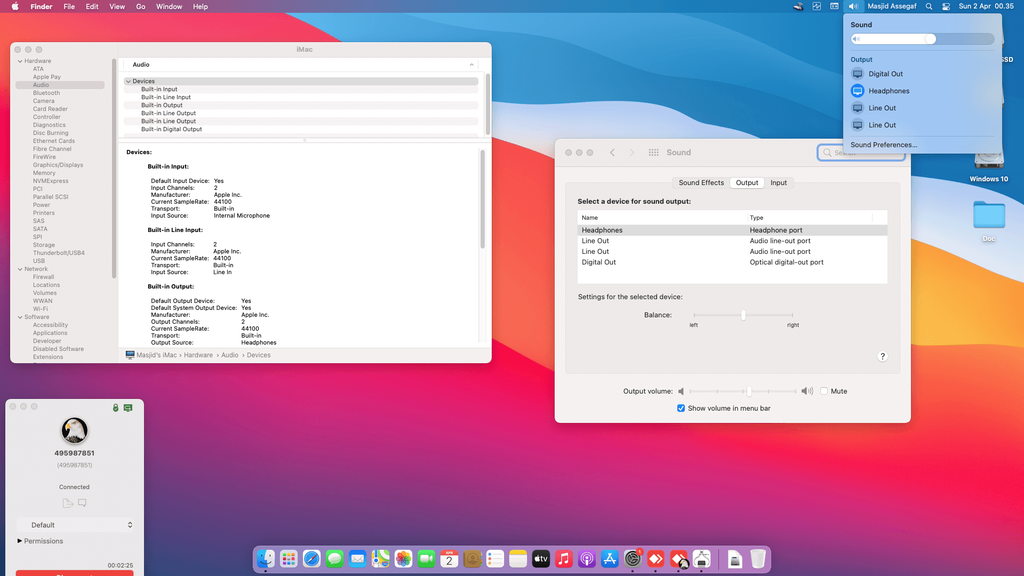Click the chat icon in remote session panel
This screenshot has height=576, width=1024.
click(82, 503)
